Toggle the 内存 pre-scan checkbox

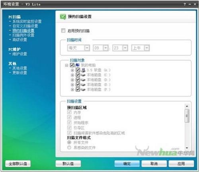click(69, 112)
